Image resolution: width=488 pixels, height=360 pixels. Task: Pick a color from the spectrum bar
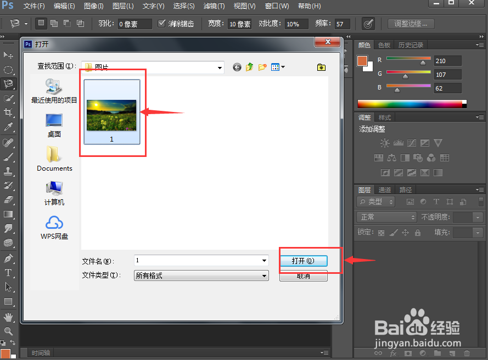(x=412, y=104)
